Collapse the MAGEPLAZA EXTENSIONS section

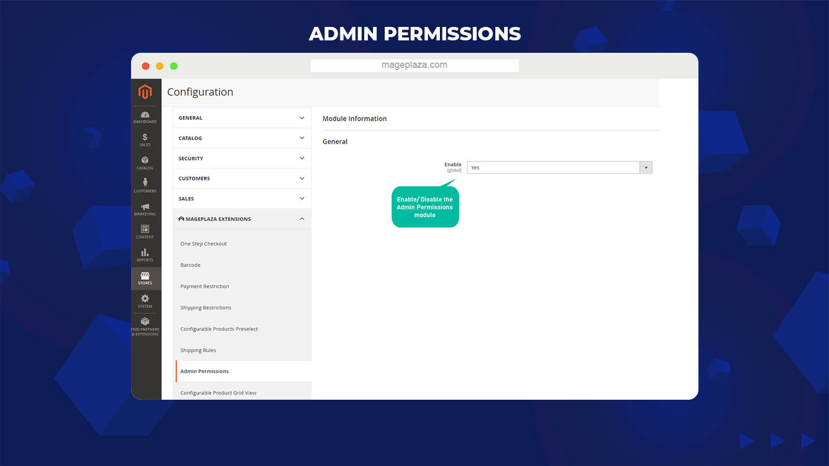(241, 219)
